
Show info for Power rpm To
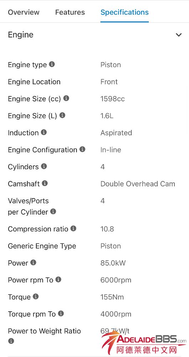(58, 280)
